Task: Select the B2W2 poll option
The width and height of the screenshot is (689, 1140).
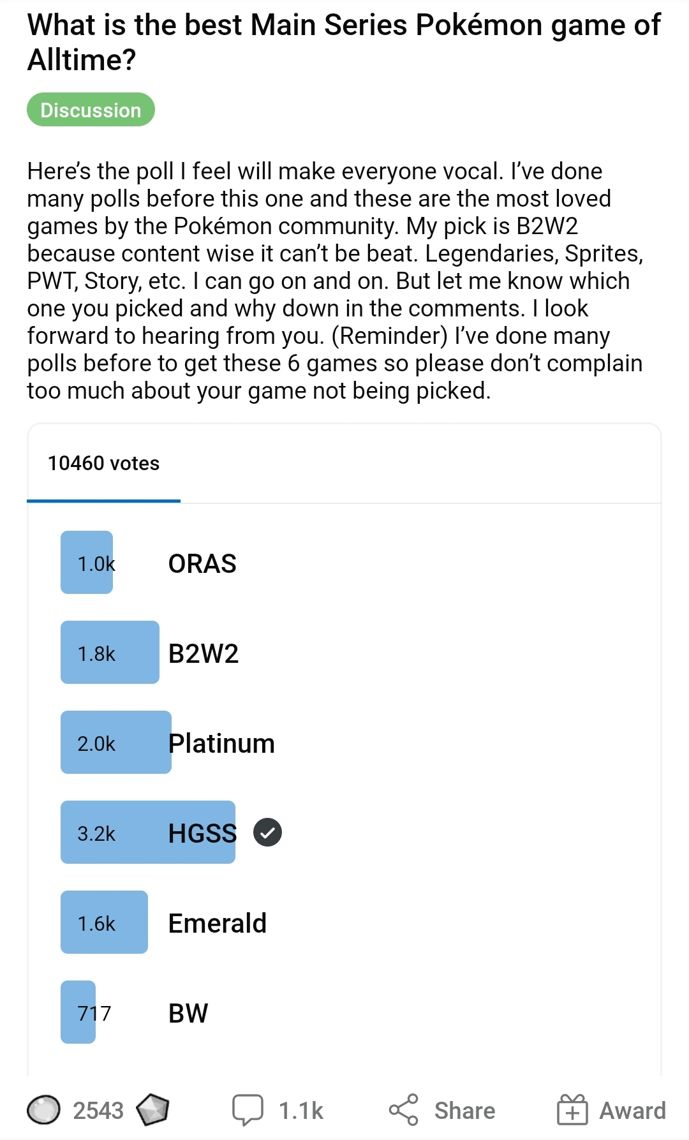Action: (204, 653)
